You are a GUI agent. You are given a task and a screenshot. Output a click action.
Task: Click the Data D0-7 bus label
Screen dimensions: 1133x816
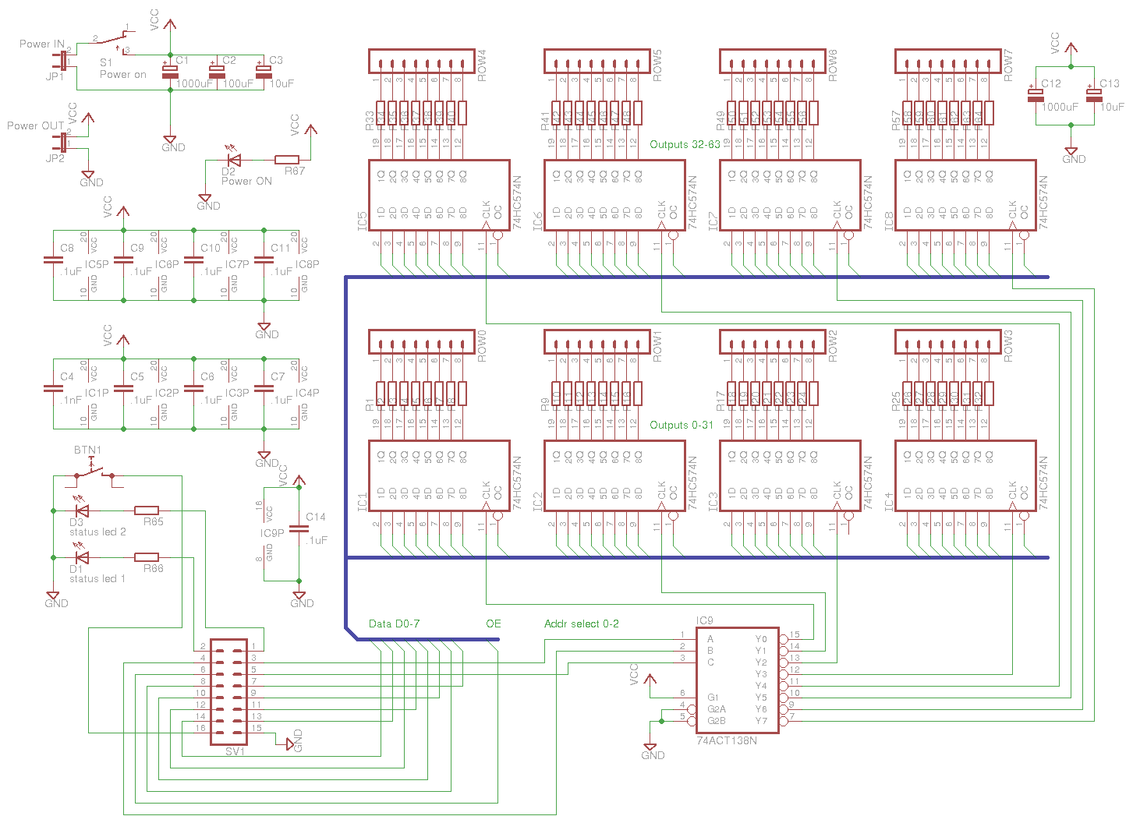(x=393, y=623)
